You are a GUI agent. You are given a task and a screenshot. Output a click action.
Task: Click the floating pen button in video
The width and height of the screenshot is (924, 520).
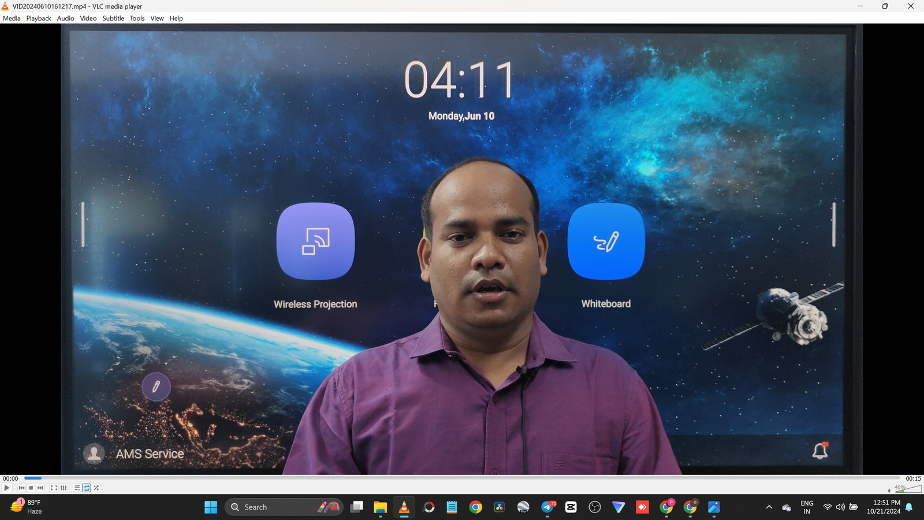coord(156,387)
